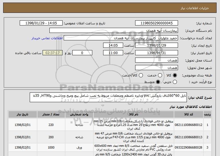Viewport: 220px width, 156px height.
Task: Click the L-shape profile product name in row 1
Action: (133, 125)
